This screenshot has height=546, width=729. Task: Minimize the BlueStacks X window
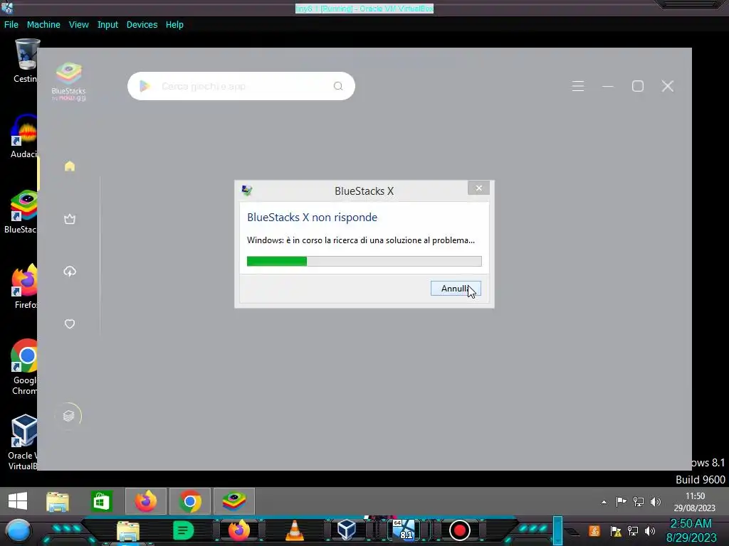click(x=608, y=86)
